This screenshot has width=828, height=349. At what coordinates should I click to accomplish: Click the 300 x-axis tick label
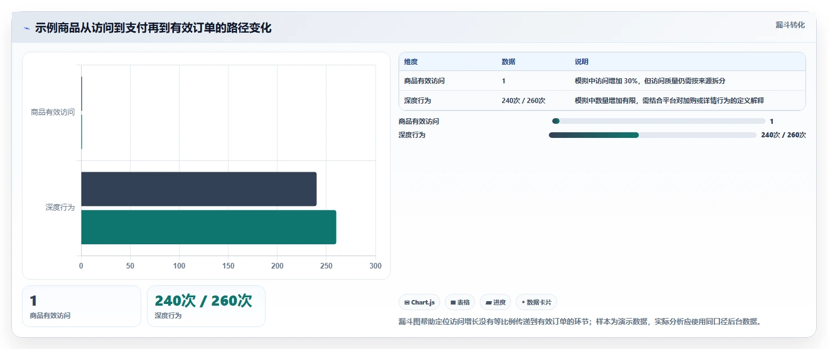[375, 266]
